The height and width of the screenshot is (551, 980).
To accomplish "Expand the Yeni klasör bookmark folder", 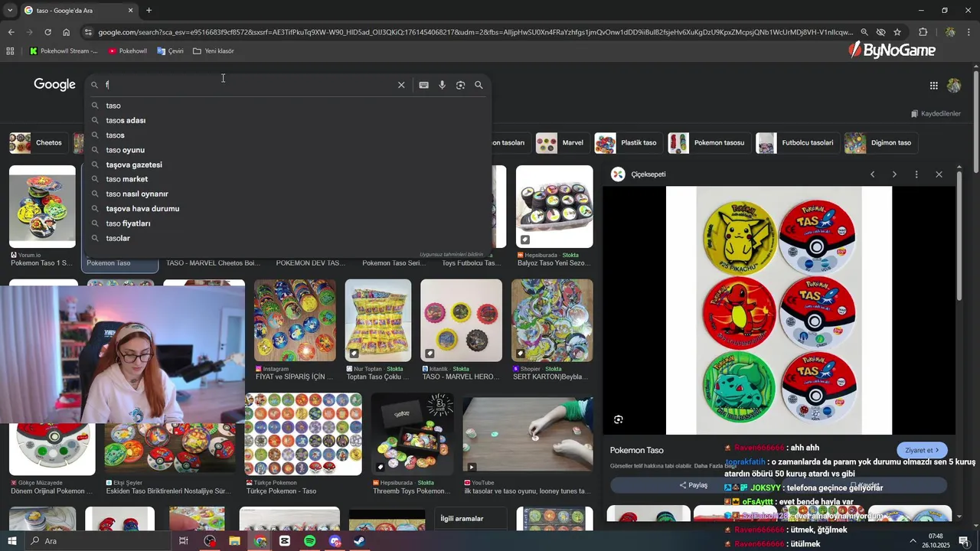I will pos(214,51).
